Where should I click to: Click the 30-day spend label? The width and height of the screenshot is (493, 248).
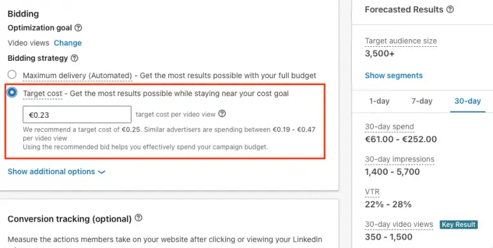click(389, 127)
